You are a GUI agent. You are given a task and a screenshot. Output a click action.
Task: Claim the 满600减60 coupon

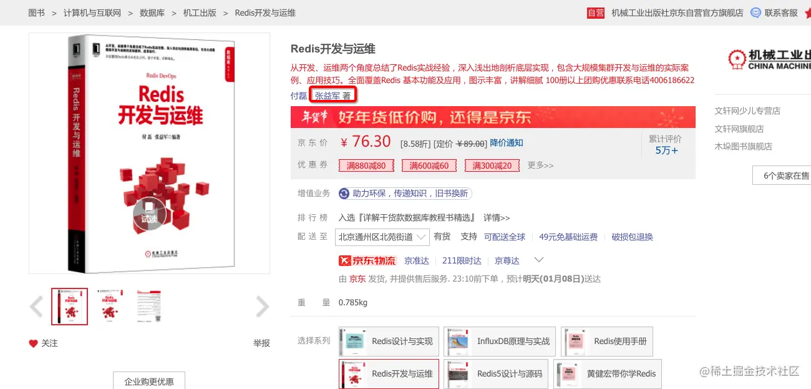[429, 165]
